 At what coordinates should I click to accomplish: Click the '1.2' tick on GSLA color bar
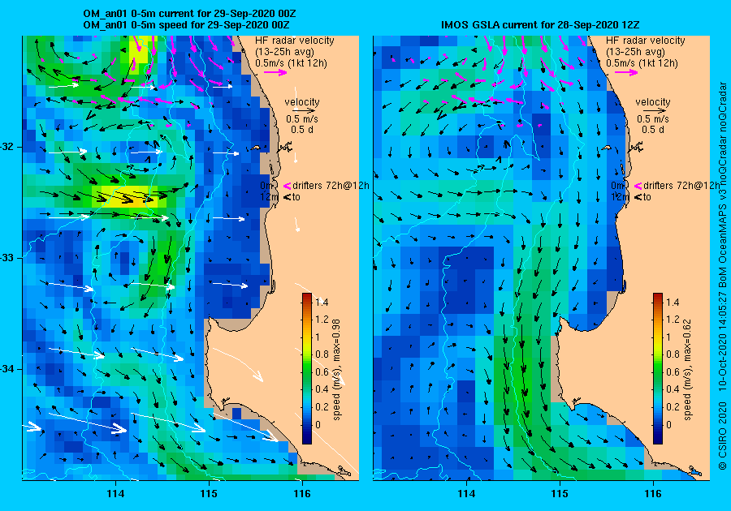[673, 320]
